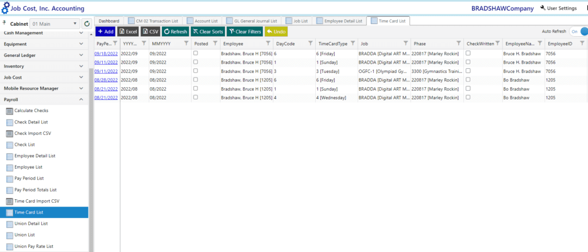The width and height of the screenshot is (588, 252).
Task: Open the Job column filter funnel
Action: (406, 44)
